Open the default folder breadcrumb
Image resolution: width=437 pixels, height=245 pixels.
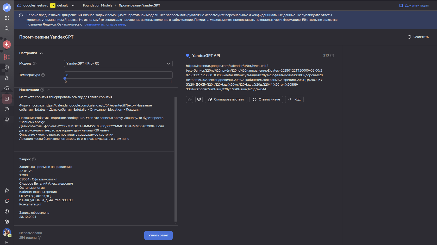point(60,5)
